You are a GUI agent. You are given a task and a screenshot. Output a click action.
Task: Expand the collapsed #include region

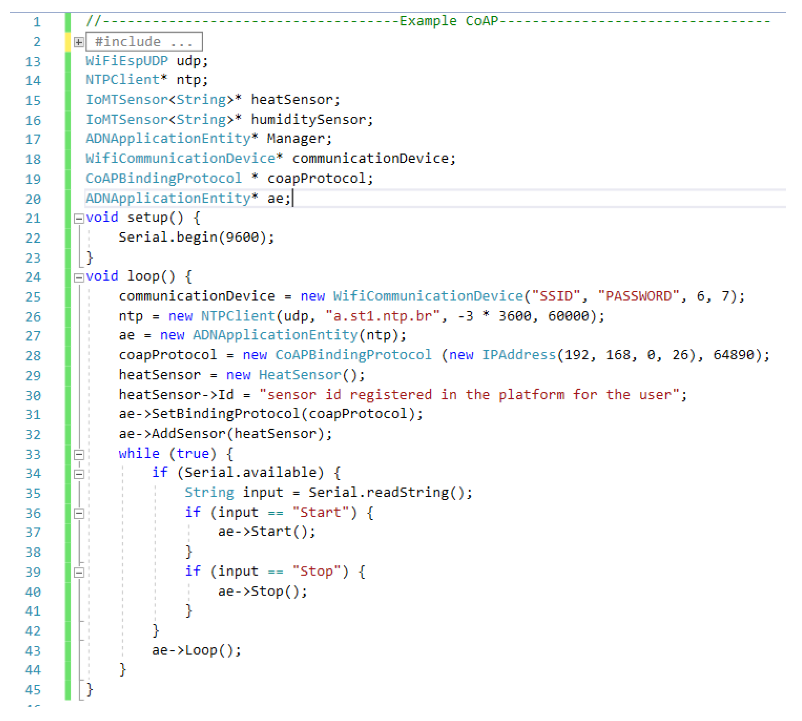tap(79, 42)
